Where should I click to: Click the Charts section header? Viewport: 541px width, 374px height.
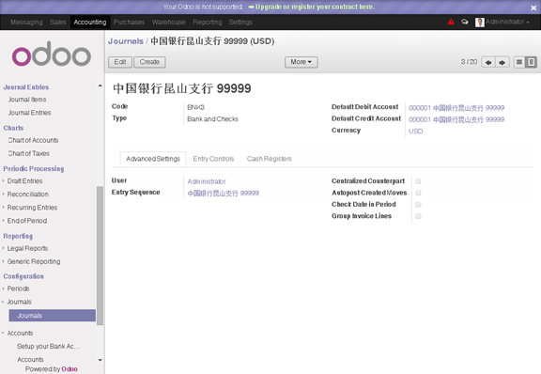13,128
